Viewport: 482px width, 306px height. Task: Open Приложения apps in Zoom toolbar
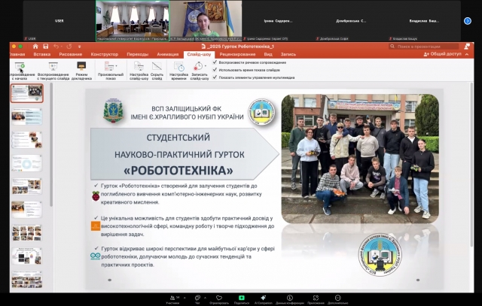(316, 299)
